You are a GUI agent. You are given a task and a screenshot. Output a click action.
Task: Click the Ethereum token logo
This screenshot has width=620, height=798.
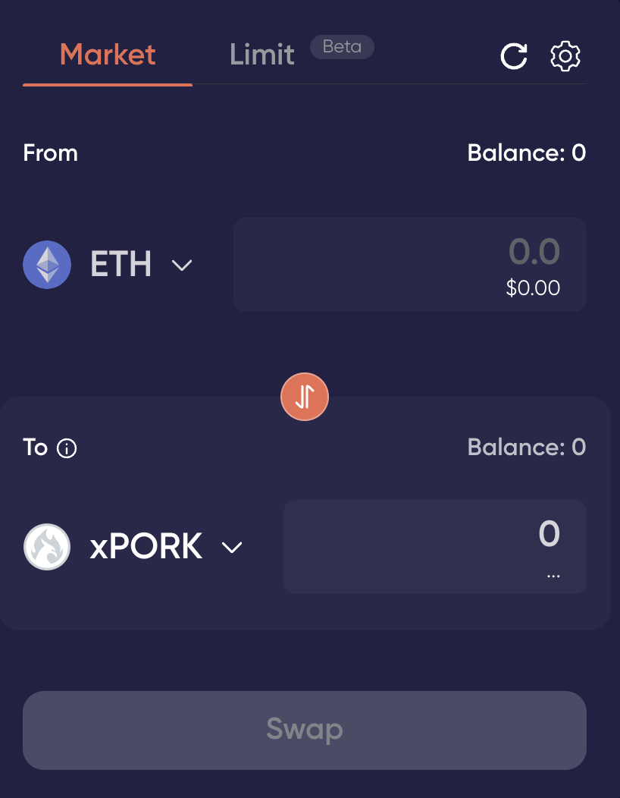(x=47, y=265)
